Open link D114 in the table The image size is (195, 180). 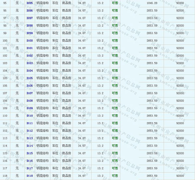pyautogui.click(x=30, y=146)
